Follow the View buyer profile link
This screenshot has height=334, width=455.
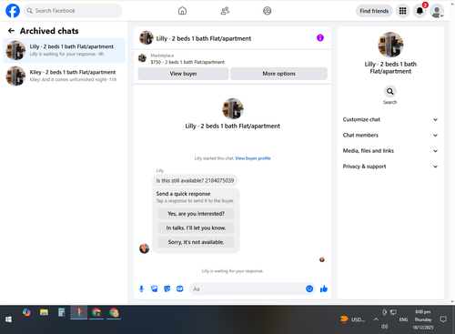pos(253,158)
